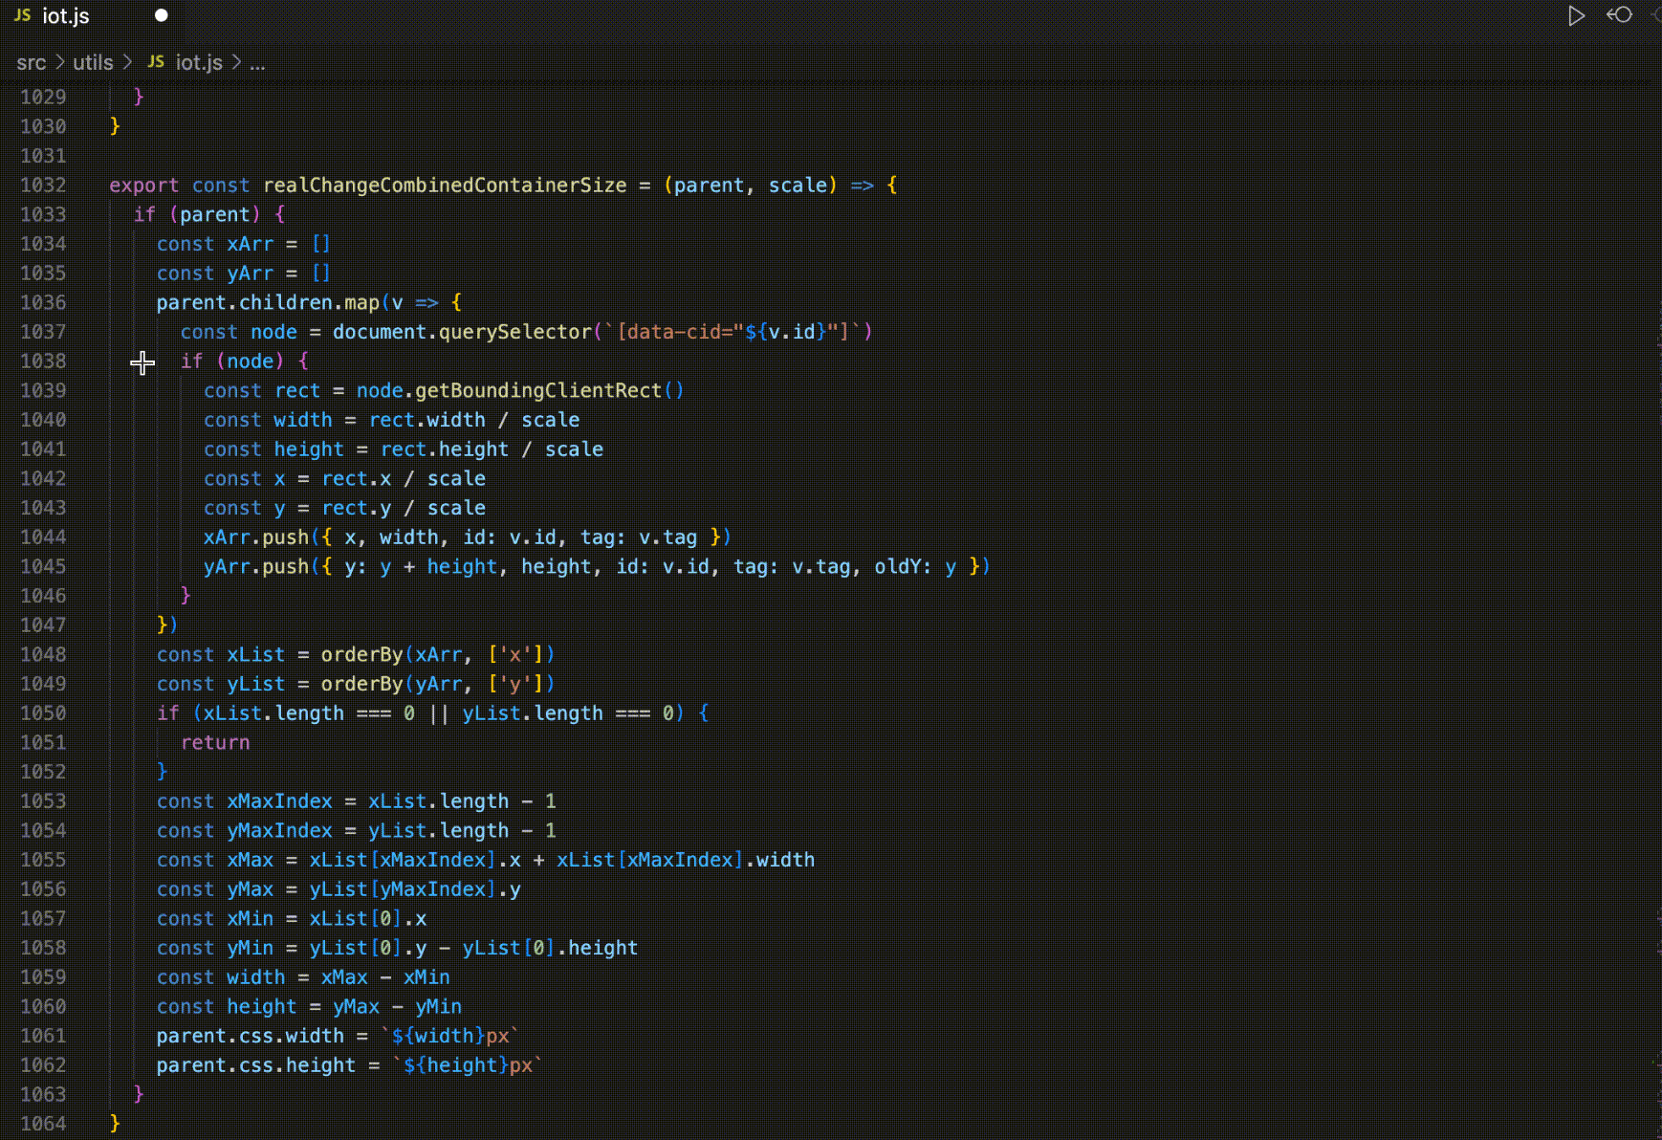Open the iot.js breadcrumb item
Screen dimensions: 1662x1140
pyautogui.click(x=199, y=62)
